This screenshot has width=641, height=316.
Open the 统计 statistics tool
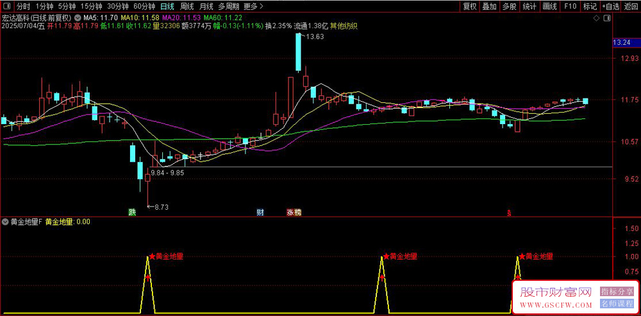pos(529,6)
